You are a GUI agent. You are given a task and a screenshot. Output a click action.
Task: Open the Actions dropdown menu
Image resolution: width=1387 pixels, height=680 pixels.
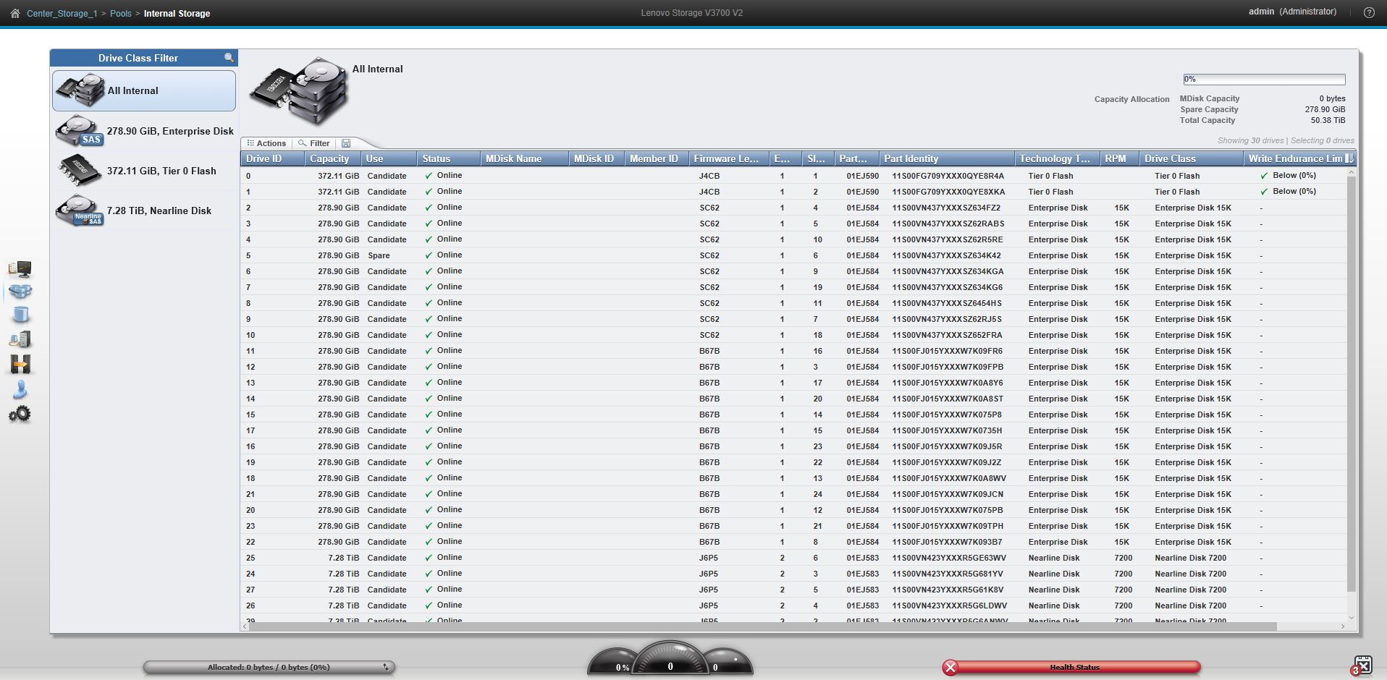click(x=266, y=143)
